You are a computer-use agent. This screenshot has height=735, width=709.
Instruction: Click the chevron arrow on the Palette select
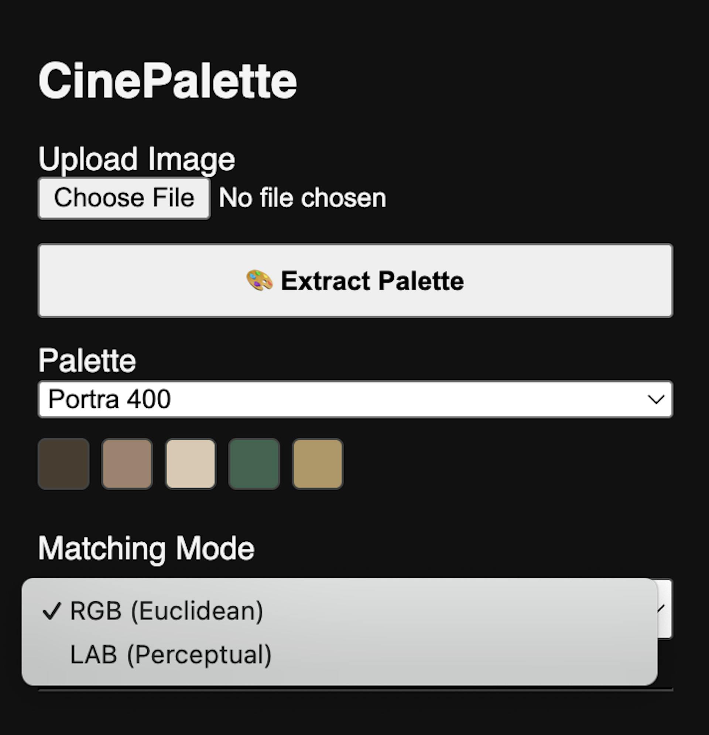click(x=655, y=399)
